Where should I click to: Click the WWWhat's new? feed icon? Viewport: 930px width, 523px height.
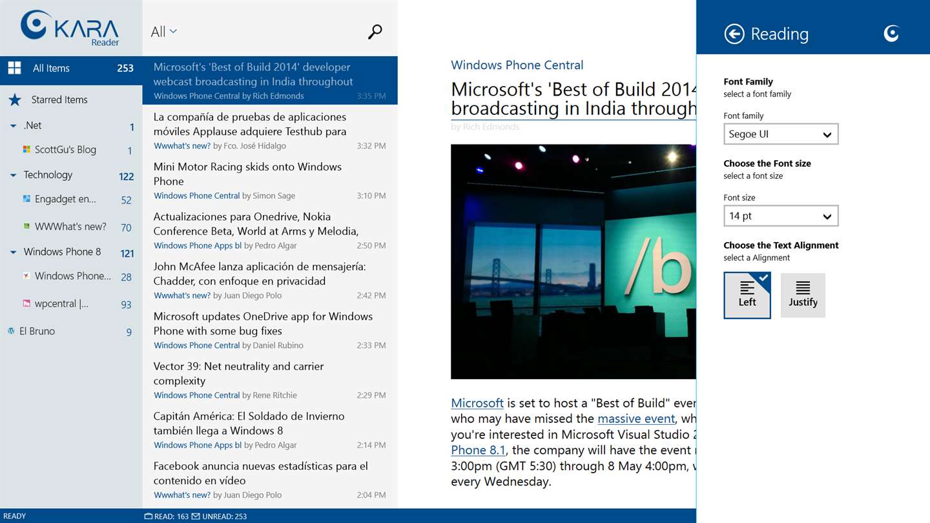tap(26, 226)
